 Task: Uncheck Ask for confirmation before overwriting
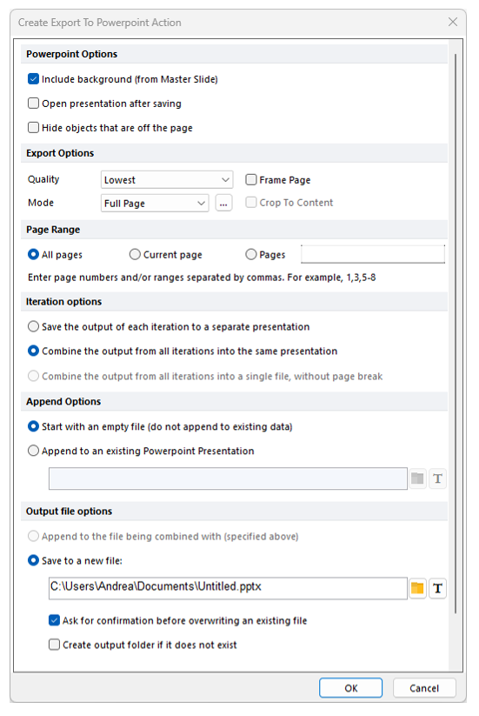click(54, 620)
